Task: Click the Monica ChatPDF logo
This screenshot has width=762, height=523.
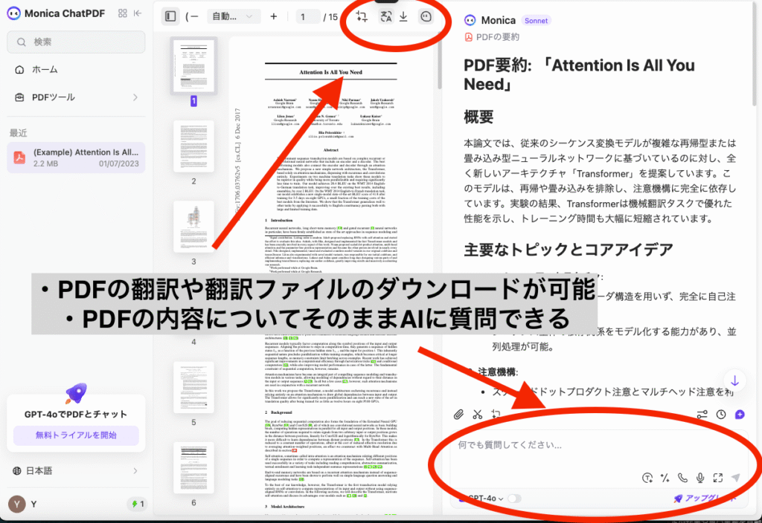Action: pos(13,13)
